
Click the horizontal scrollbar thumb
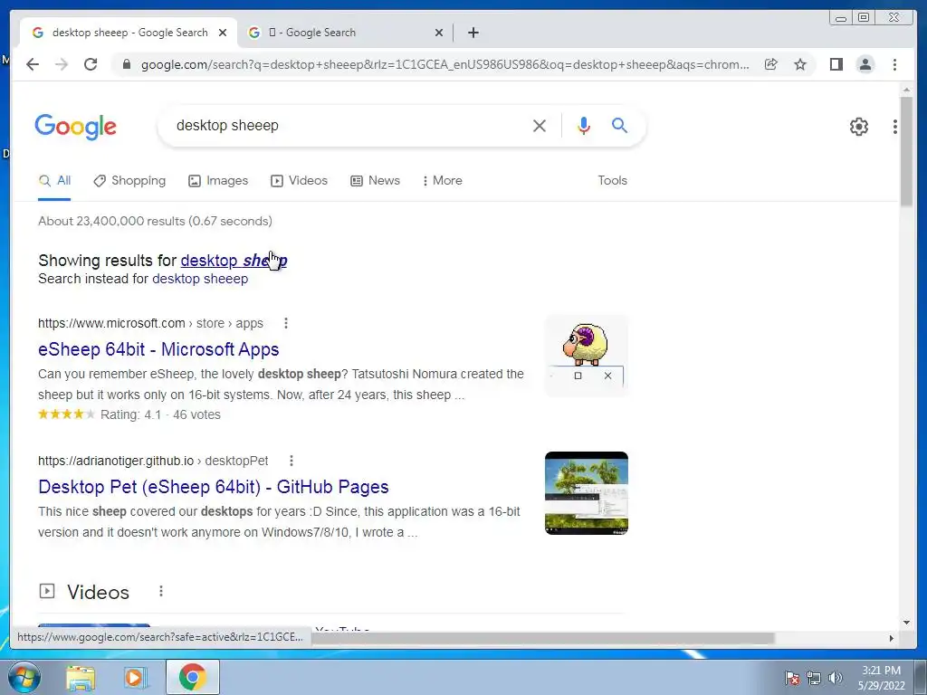point(541,638)
